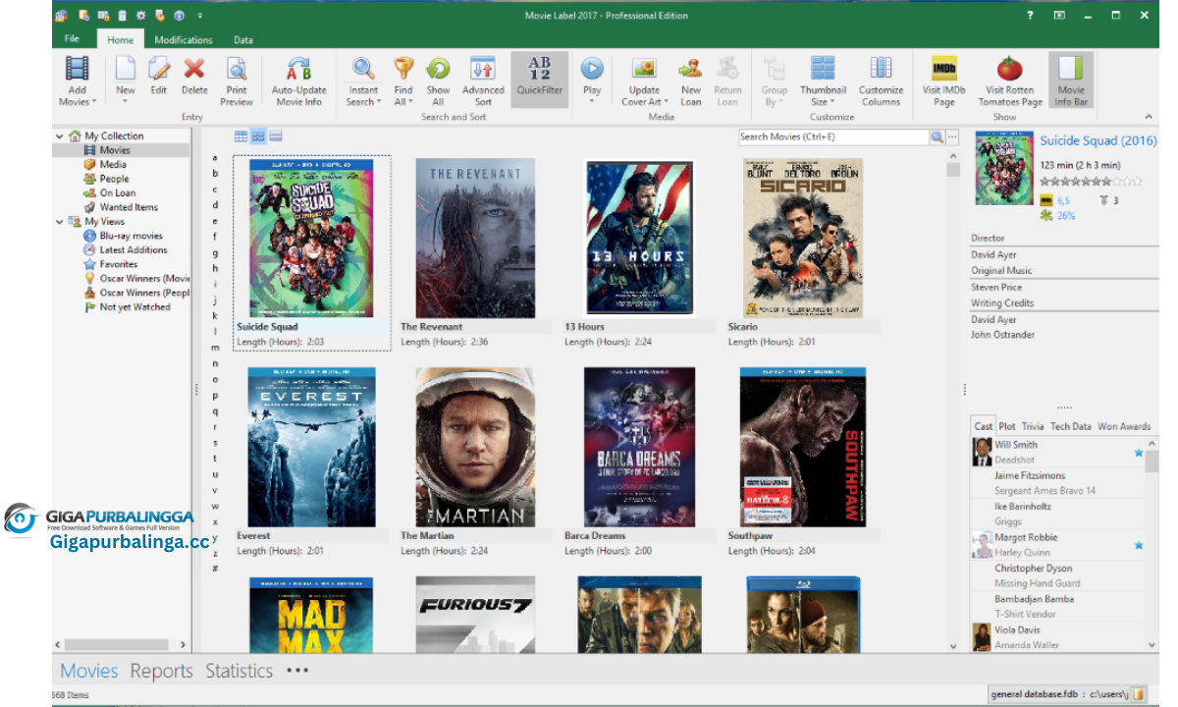Switch to table list view
The image size is (1178, 707).
tap(241, 136)
